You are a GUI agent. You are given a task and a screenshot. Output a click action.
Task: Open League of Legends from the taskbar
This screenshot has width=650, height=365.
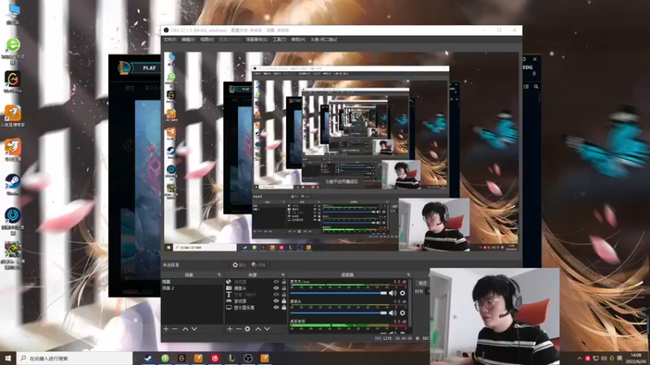pos(232,359)
